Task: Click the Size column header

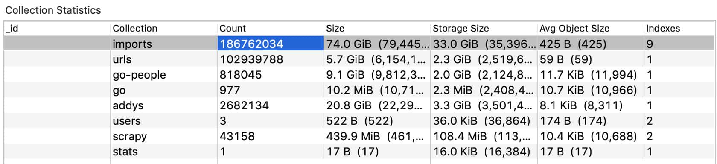Action: [x=377, y=29]
